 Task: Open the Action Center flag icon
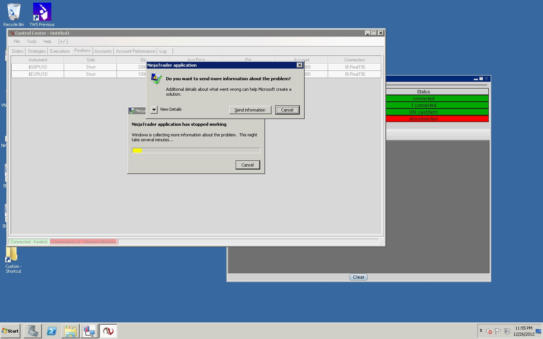point(498,331)
